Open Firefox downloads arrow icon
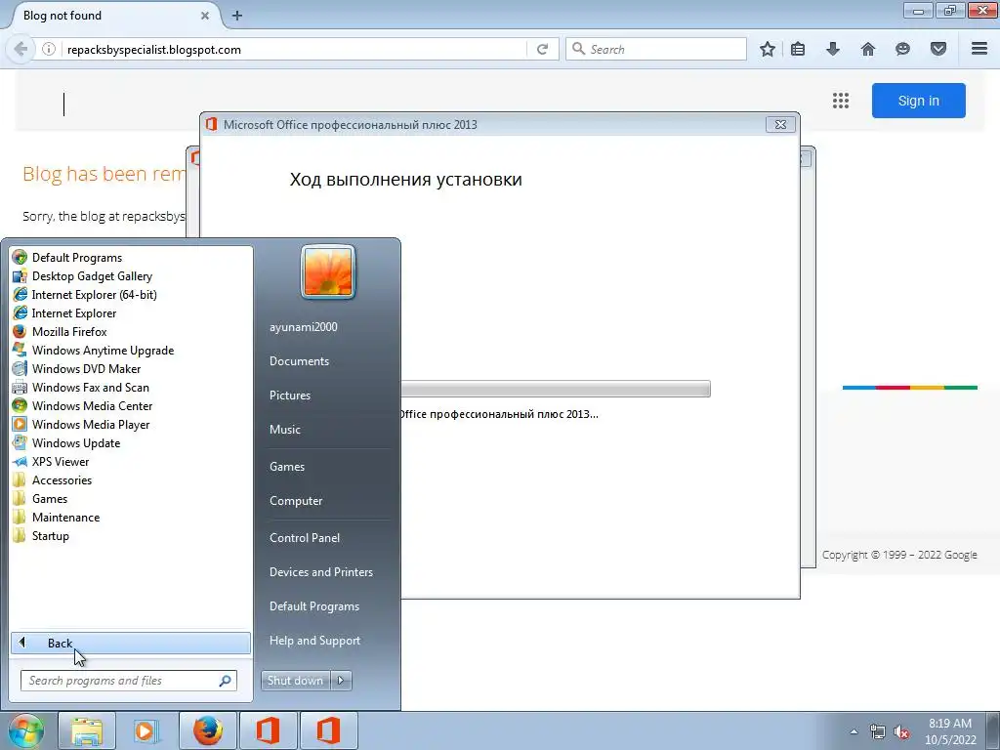 [832, 49]
